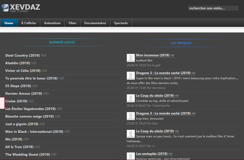The height and width of the screenshot is (160, 244).
Task: Click 'Comédie au top, drôle et rafraichissant' comment
Action: [162, 101]
